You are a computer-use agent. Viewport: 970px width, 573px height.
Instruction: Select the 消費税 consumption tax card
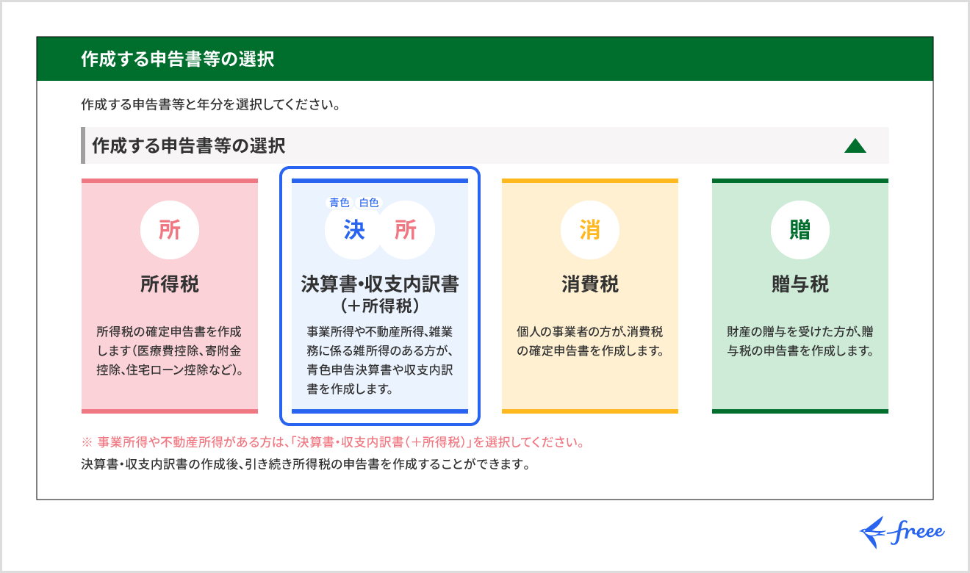click(x=590, y=294)
